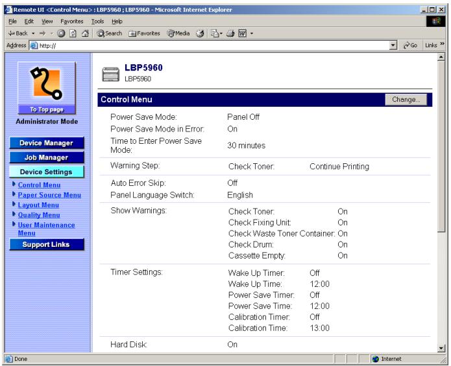Click the Done status page icon
The width and height of the screenshot is (451, 366).
click(9, 359)
